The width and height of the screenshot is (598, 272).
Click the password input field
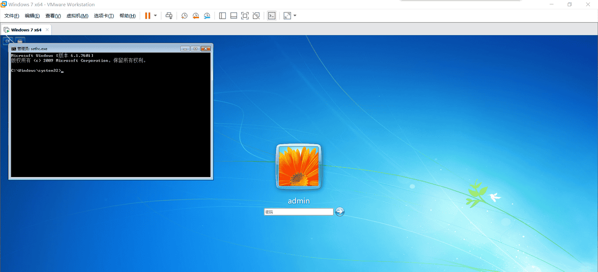[299, 212]
